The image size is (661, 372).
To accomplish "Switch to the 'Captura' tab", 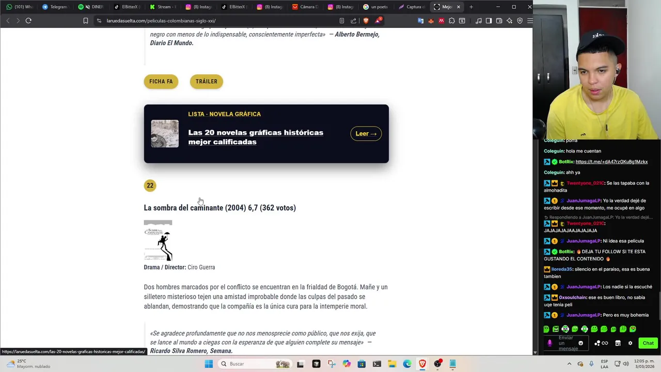I will (411, 7).
